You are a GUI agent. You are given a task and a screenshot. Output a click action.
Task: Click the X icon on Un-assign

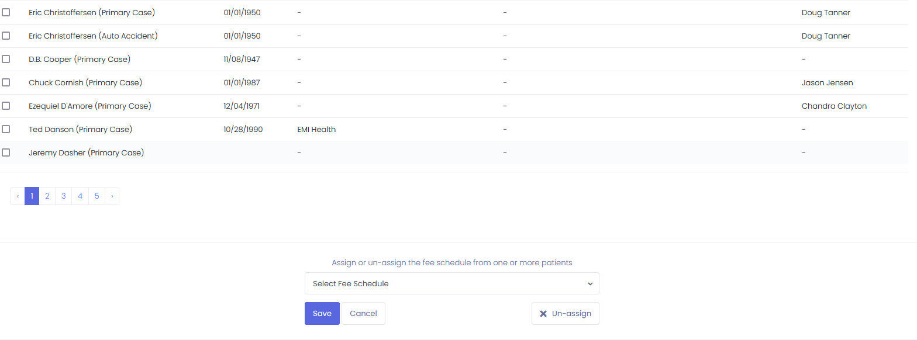[x=543, y=314]
